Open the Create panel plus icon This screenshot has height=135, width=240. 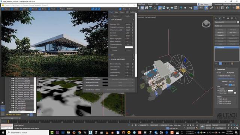coord(216,18)
